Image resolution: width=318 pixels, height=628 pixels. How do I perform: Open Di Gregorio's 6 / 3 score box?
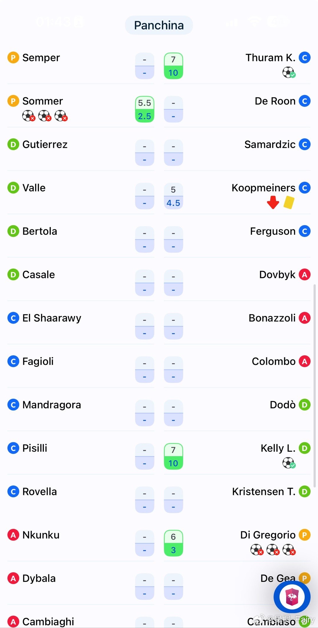tap(173, 543)
